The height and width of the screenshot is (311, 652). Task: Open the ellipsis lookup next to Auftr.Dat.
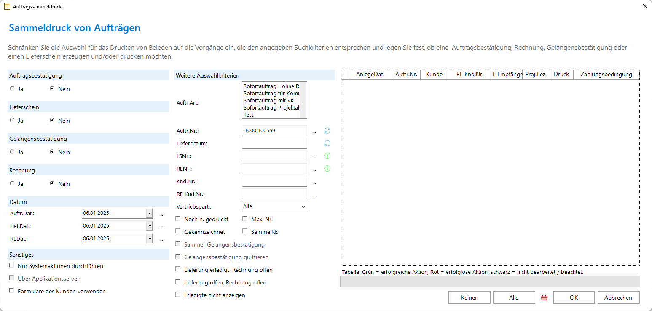tap(161, 214)
